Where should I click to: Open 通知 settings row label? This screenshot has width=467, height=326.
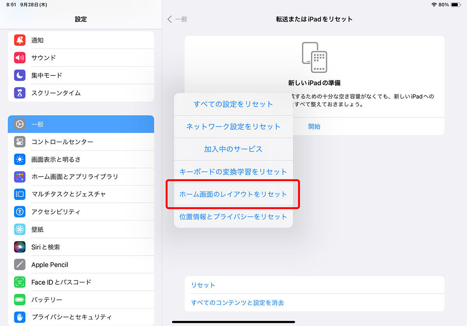pos(37,40)
